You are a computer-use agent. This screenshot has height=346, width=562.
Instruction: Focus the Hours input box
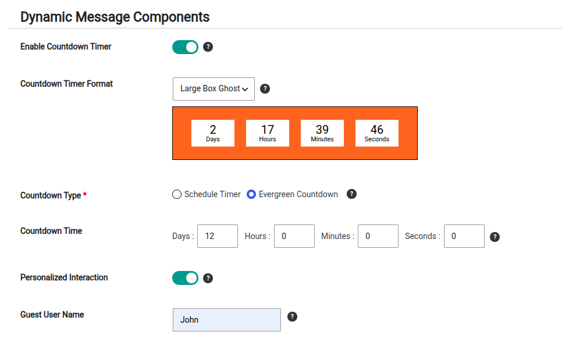294,236
